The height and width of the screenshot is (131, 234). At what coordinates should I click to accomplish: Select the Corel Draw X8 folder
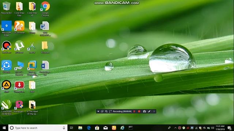pos(32,9)
